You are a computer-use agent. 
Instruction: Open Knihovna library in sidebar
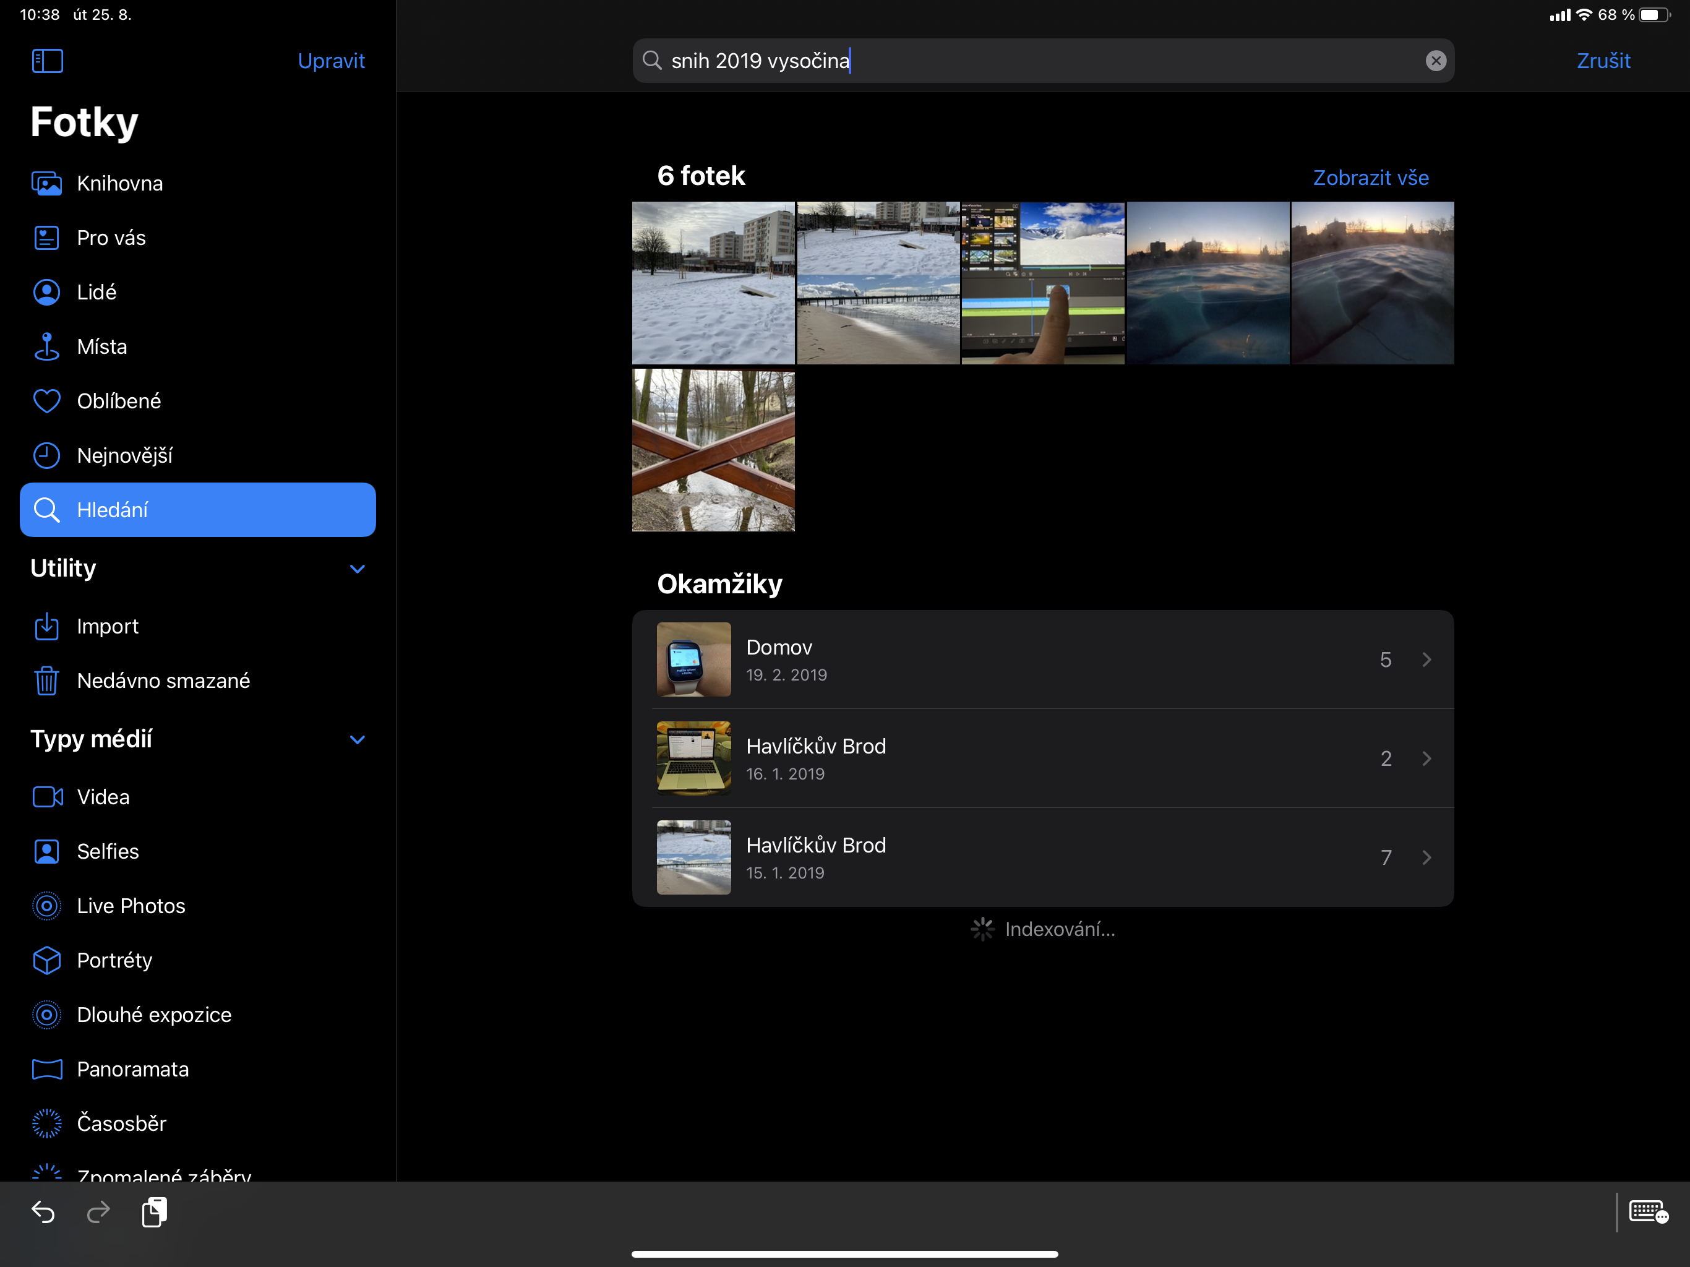click(x=120, y=183)
